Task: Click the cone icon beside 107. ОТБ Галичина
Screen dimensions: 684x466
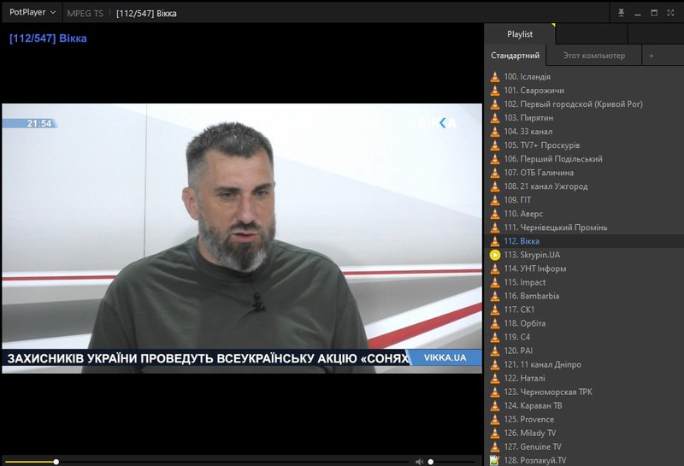Action: coord(495,173)
